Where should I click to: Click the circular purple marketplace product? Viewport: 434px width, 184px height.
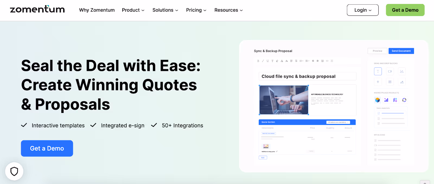[x=404, y=100]
